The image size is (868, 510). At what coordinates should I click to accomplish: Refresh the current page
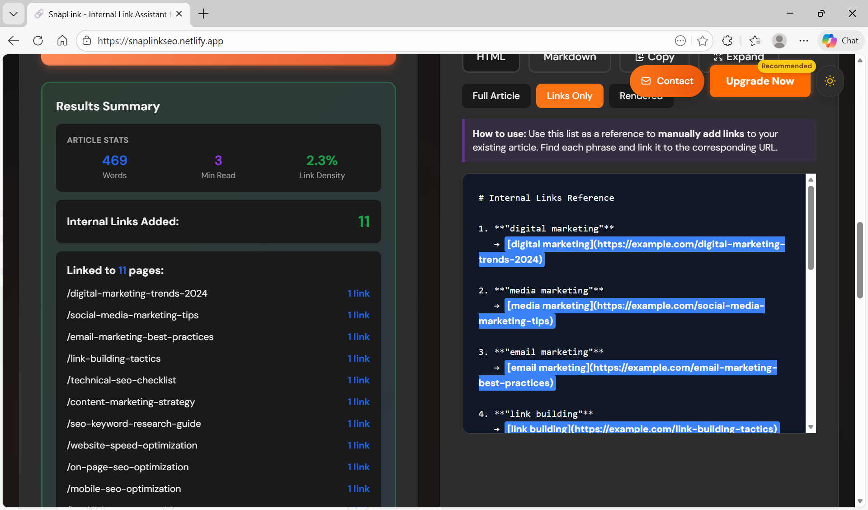pyautogui.click(x=38, y=41)
